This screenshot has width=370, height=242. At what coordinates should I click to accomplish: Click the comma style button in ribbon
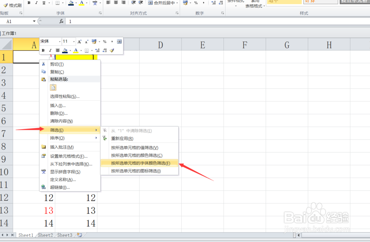(203, 3)
